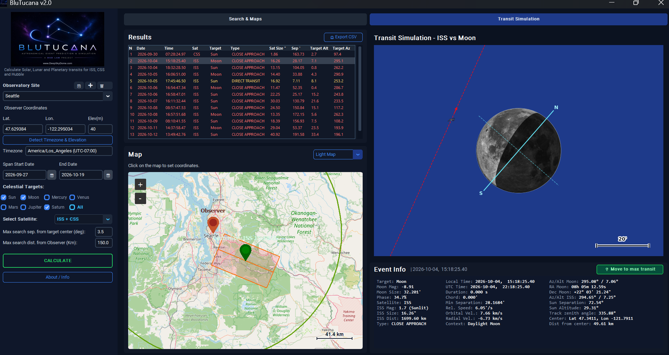Save the observatory site
This screenshot has height=355, width=669.
pyautogui.click(x=79, y=86)
